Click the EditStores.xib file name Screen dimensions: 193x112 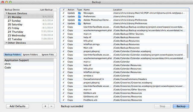(90, 97)
